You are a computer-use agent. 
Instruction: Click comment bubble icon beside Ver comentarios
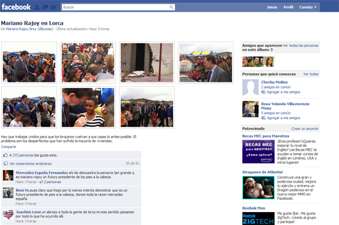[6, 164]
